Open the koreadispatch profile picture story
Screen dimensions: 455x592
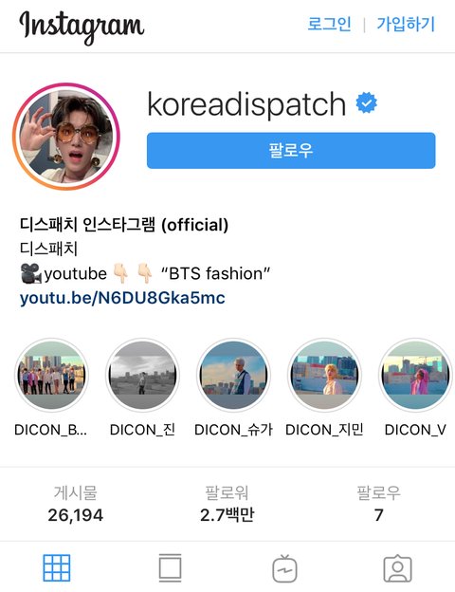pos(66,137)
